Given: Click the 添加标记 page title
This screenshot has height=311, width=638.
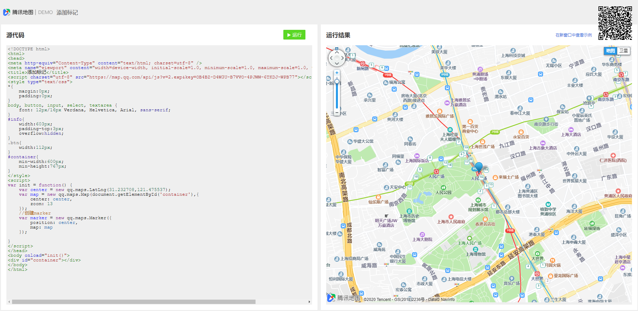Looking at the screenshot, I should point(67,12).
